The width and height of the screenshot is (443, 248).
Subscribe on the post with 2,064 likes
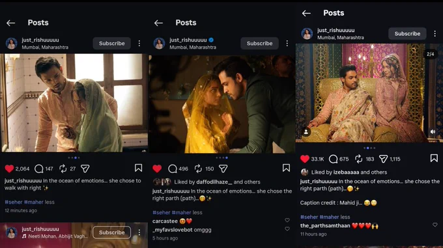click(112, 44)
